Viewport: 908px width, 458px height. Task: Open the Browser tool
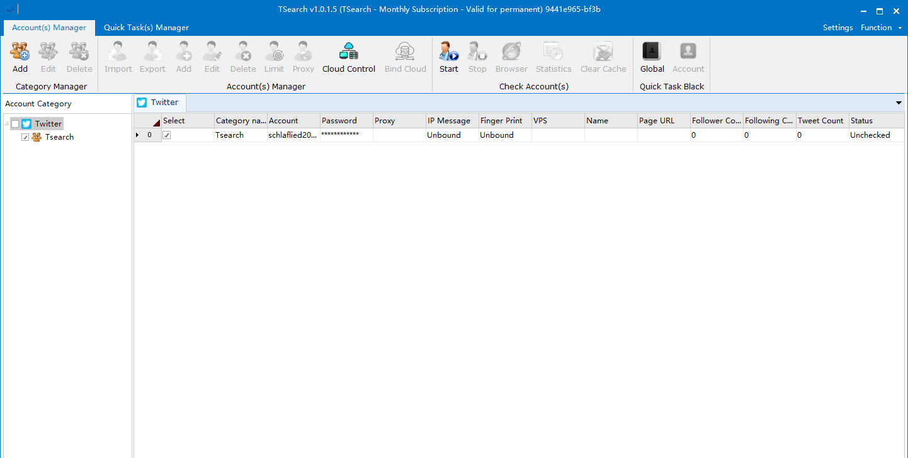pyautogui.click(x=511, y=57)
